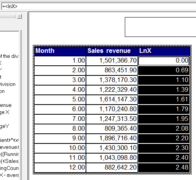Screen dimensions: 196x180
Task: Select the 'Division' item in left panel
Action: point(7,84)
